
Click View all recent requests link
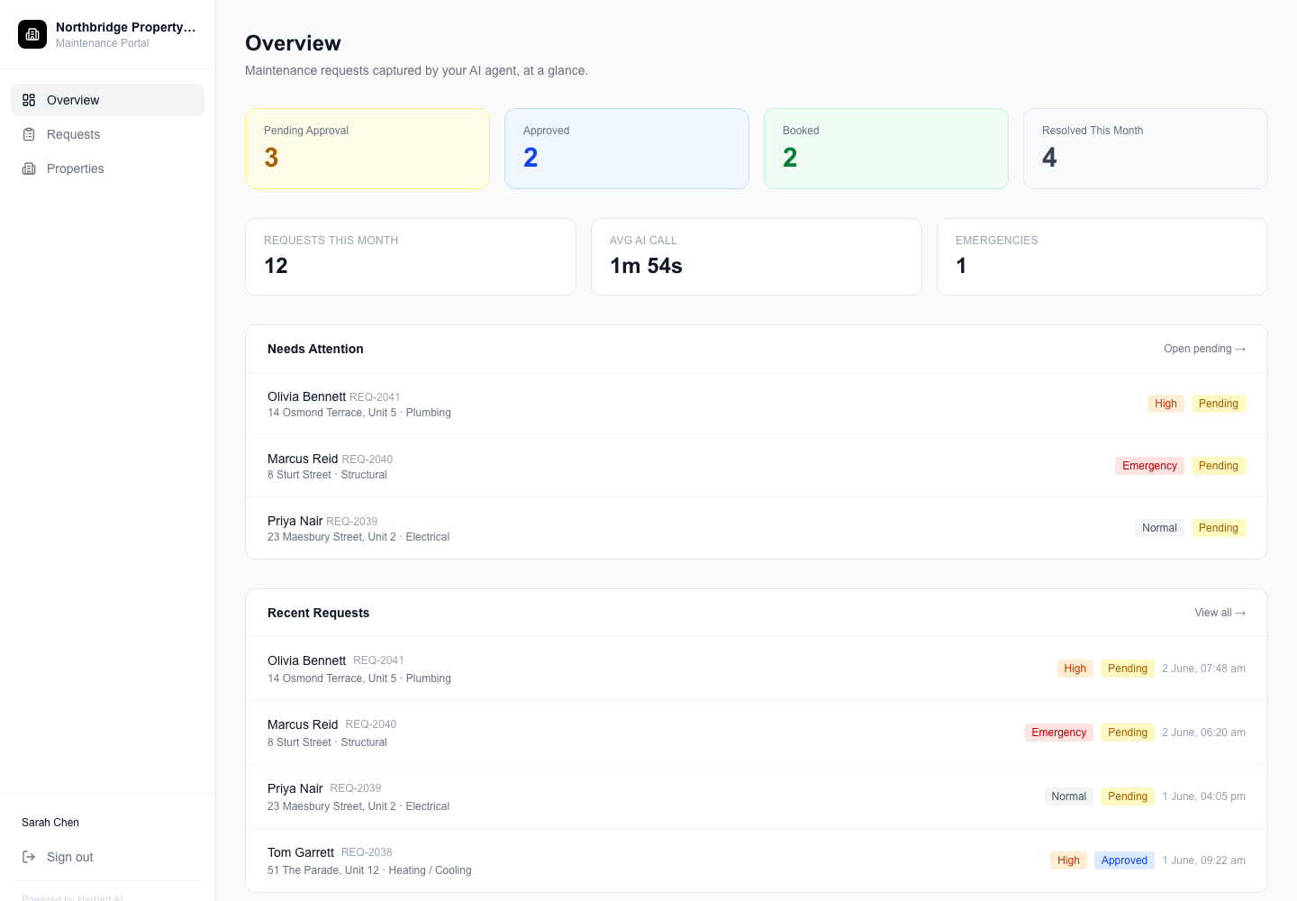coord(1220,613)
